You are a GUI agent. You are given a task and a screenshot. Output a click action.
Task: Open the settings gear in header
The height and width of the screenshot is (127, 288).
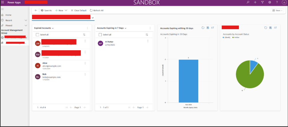pos(270,2)
